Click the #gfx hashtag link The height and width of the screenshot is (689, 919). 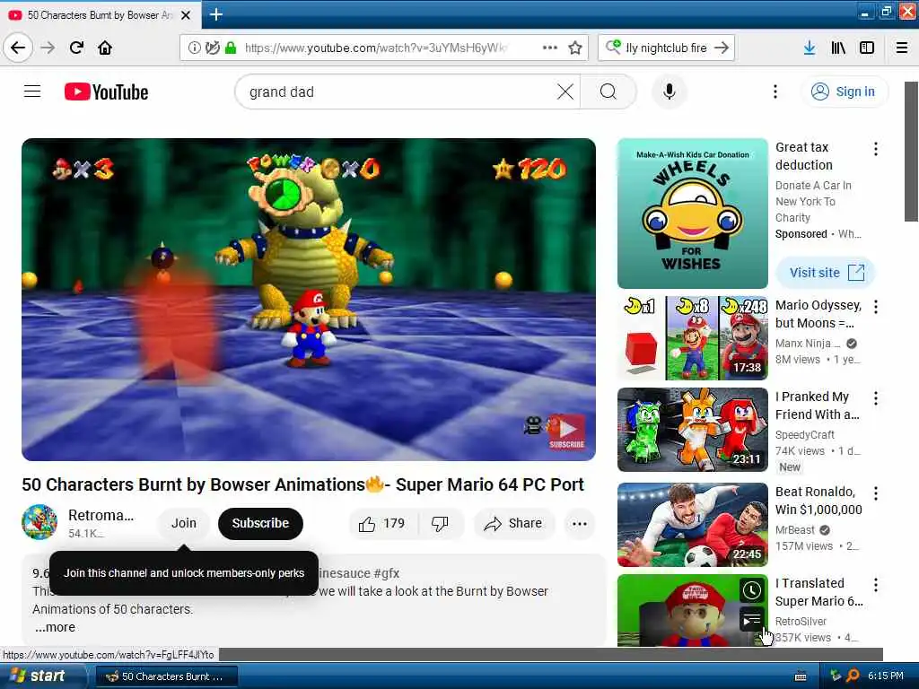386,573
